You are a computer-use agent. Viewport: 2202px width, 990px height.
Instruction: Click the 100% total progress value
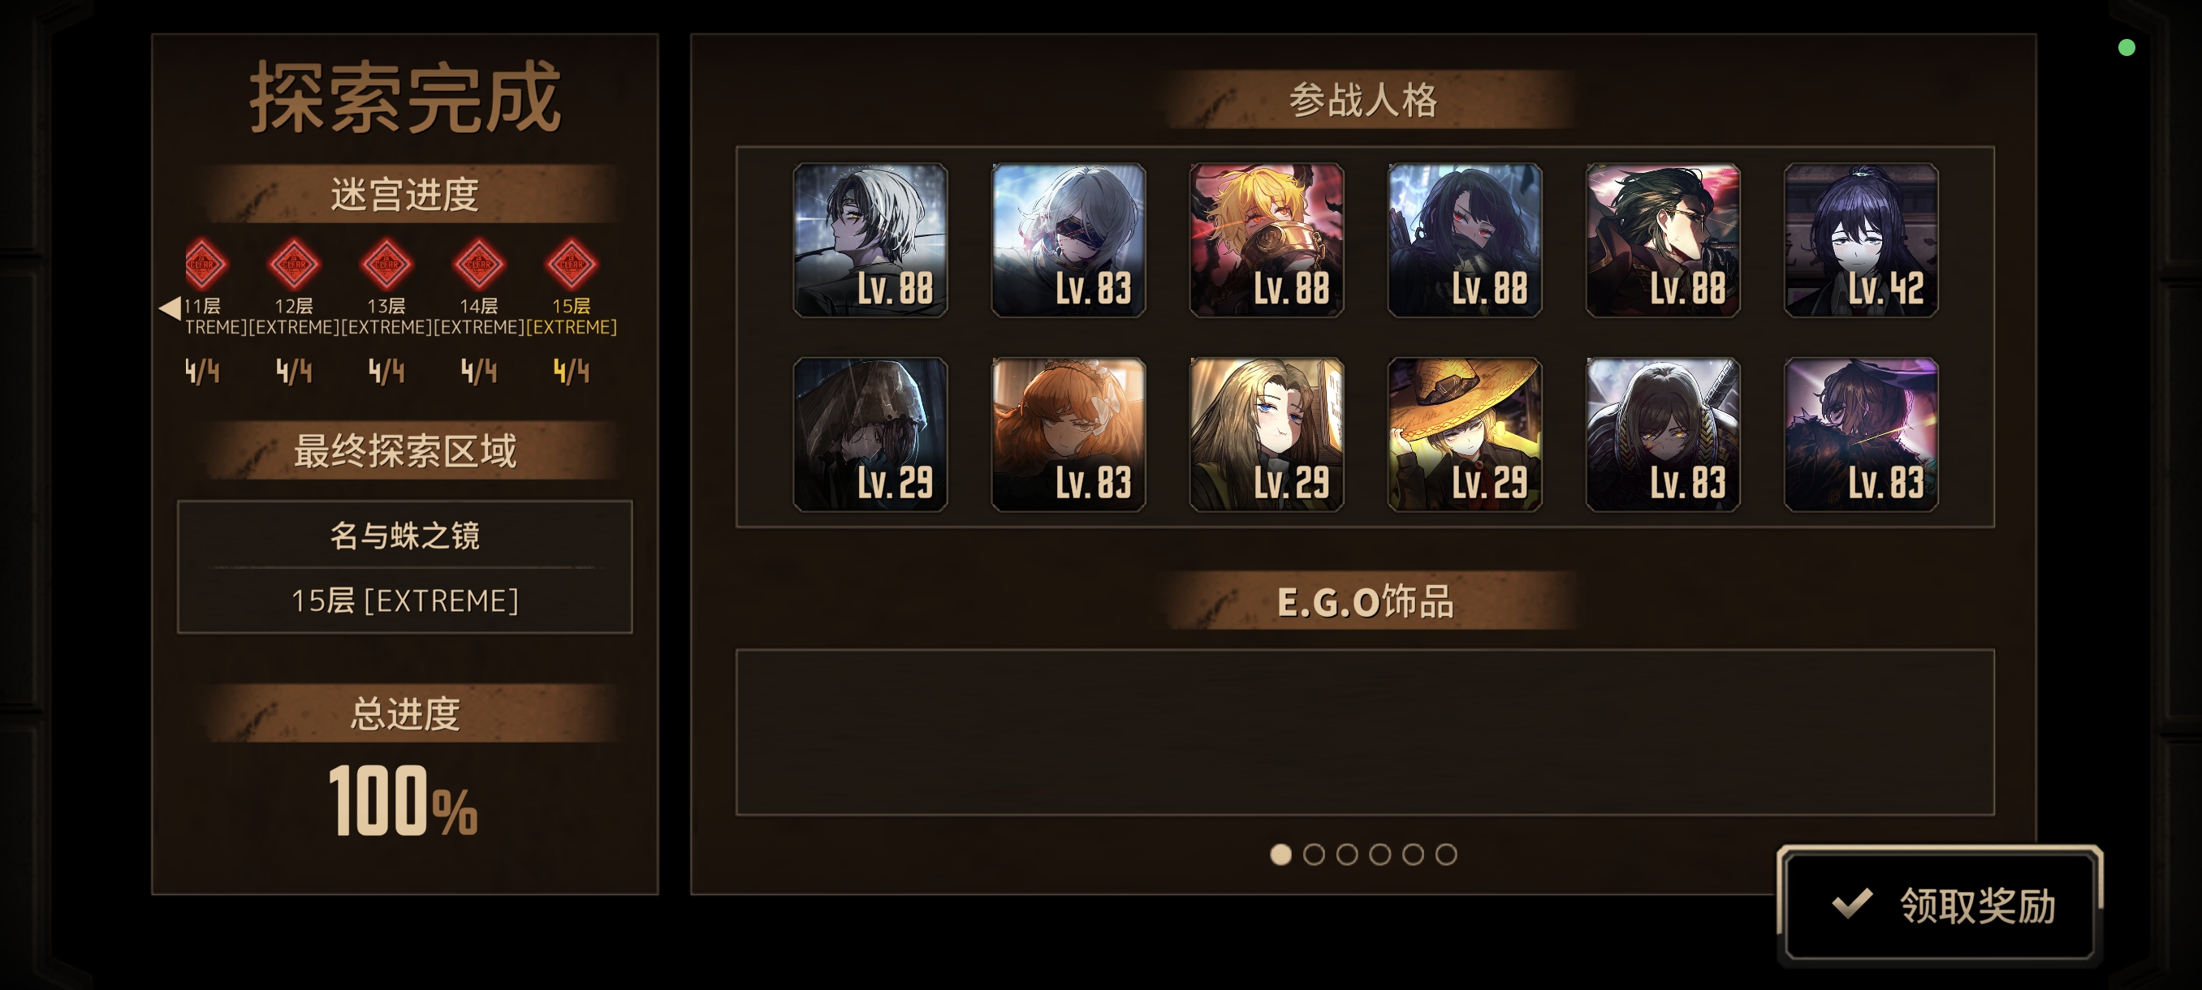(x=404, y=800)
